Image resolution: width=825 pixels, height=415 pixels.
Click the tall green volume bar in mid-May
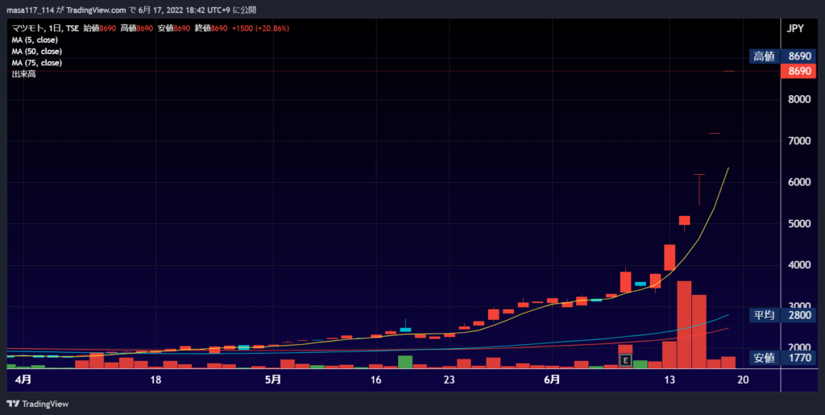405,362
